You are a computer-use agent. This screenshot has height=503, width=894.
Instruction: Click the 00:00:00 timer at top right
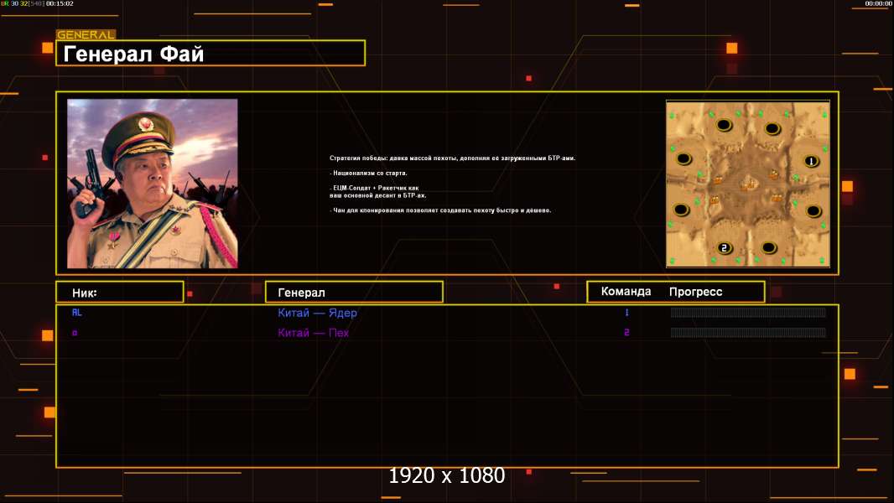(878, 3)
